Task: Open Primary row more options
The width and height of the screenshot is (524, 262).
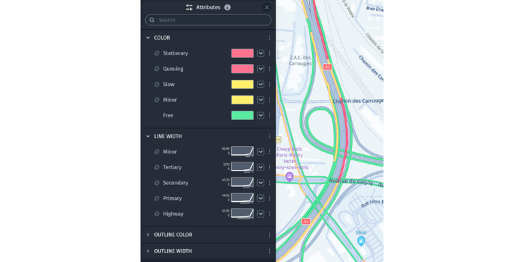Action: click(x=270, y=199)
